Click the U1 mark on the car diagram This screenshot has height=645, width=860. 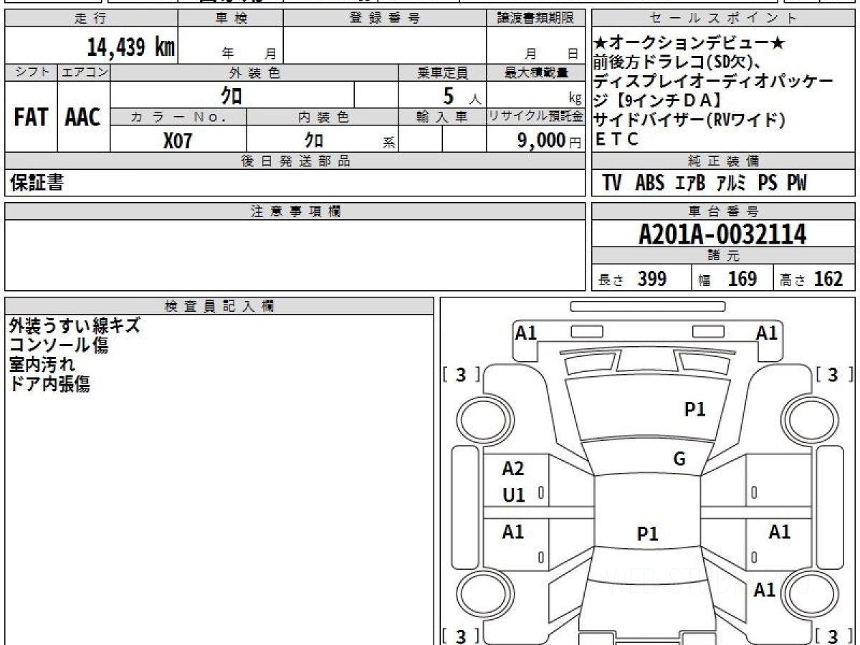(x=515, y=495)
